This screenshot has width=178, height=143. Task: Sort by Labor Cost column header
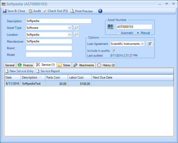click(x=80, y=77)
